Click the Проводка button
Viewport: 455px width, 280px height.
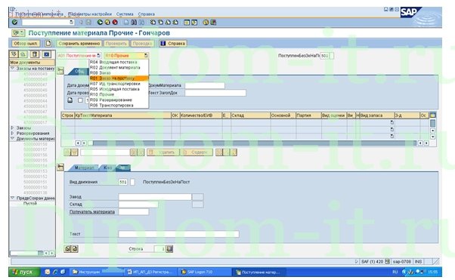click(142, 44)
